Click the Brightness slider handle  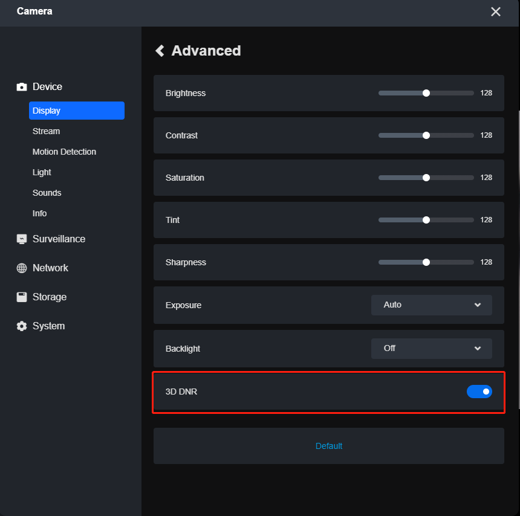coord(426,93)
